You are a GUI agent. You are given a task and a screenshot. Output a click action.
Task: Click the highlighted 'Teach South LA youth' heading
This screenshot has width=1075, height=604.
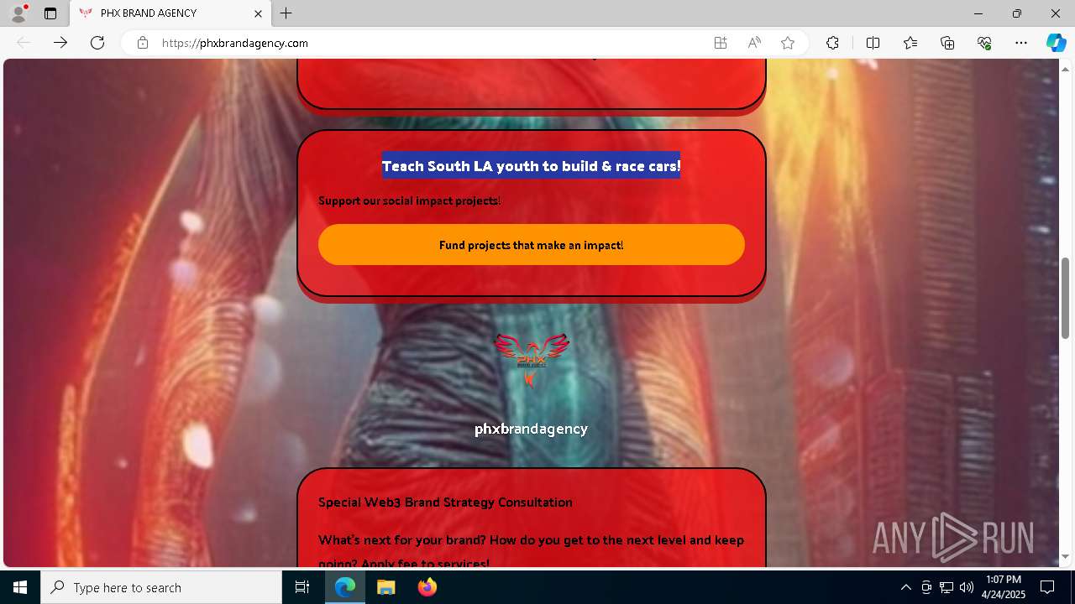(x=532, y=165)
